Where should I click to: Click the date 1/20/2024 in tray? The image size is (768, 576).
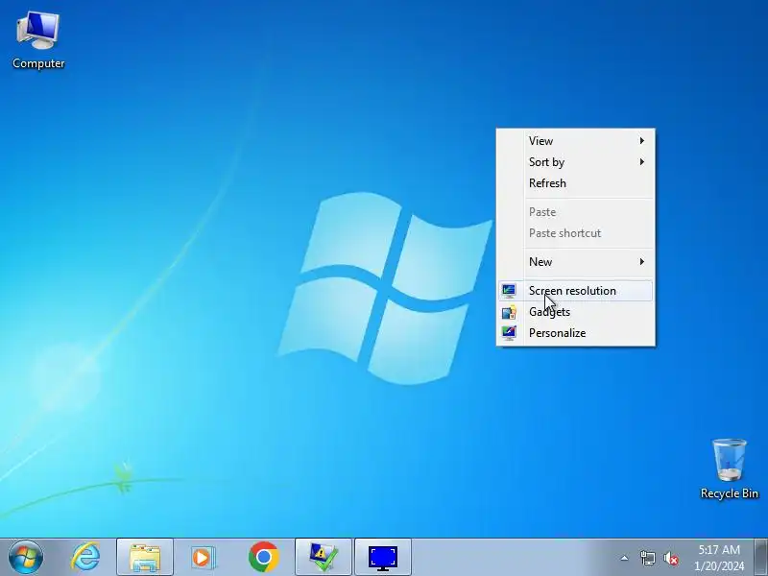718,565
